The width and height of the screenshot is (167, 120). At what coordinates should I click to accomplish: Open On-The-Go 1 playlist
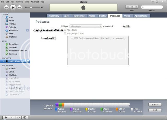14,94
